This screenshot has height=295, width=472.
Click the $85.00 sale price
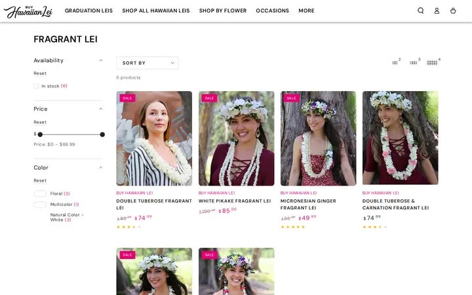click(227, 210)
